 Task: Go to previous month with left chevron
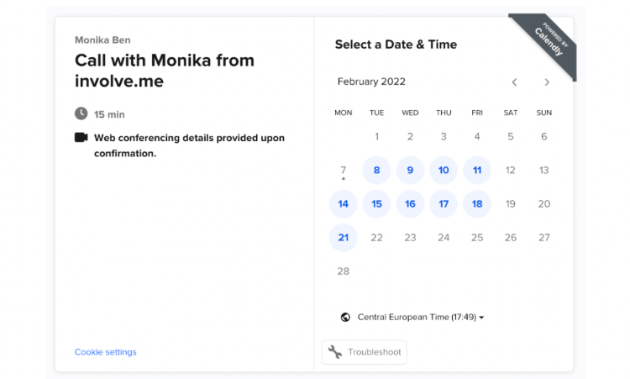pos(514,82)
